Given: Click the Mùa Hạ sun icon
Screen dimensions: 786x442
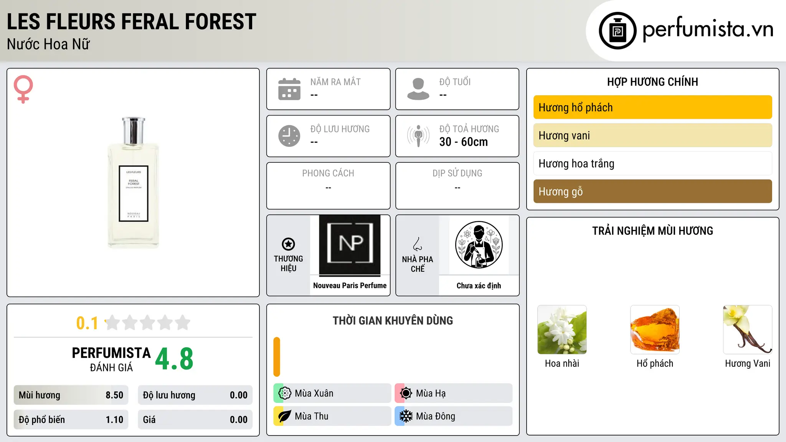Looking at the screenshot, I should [406, 393].
